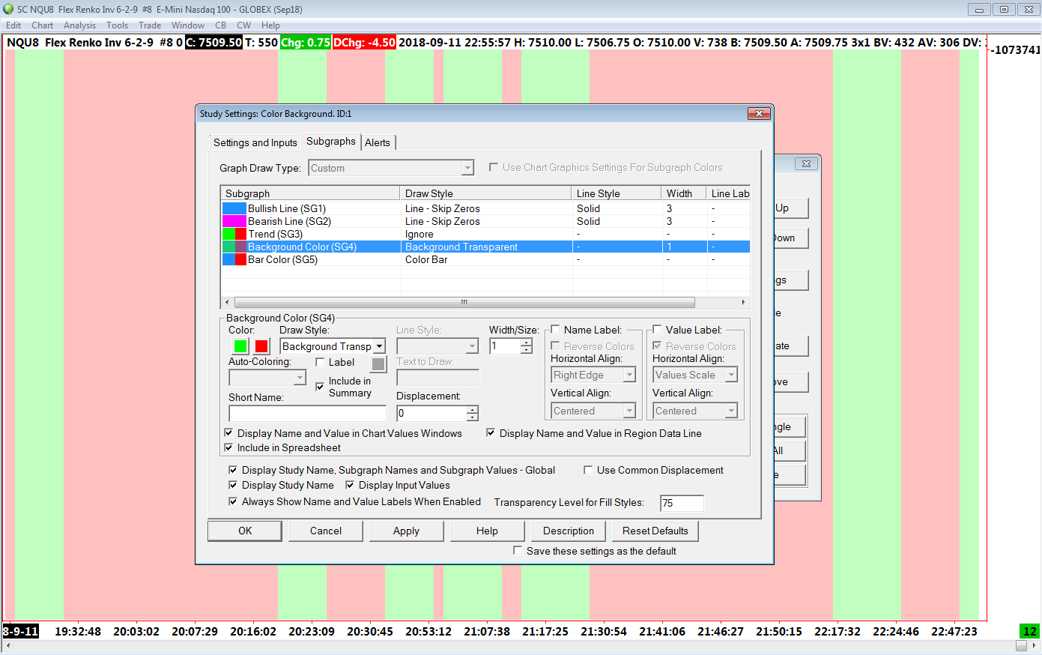1042x655 pixels.
Task: Switch to the Alerts tab
Action: (378, 142)
